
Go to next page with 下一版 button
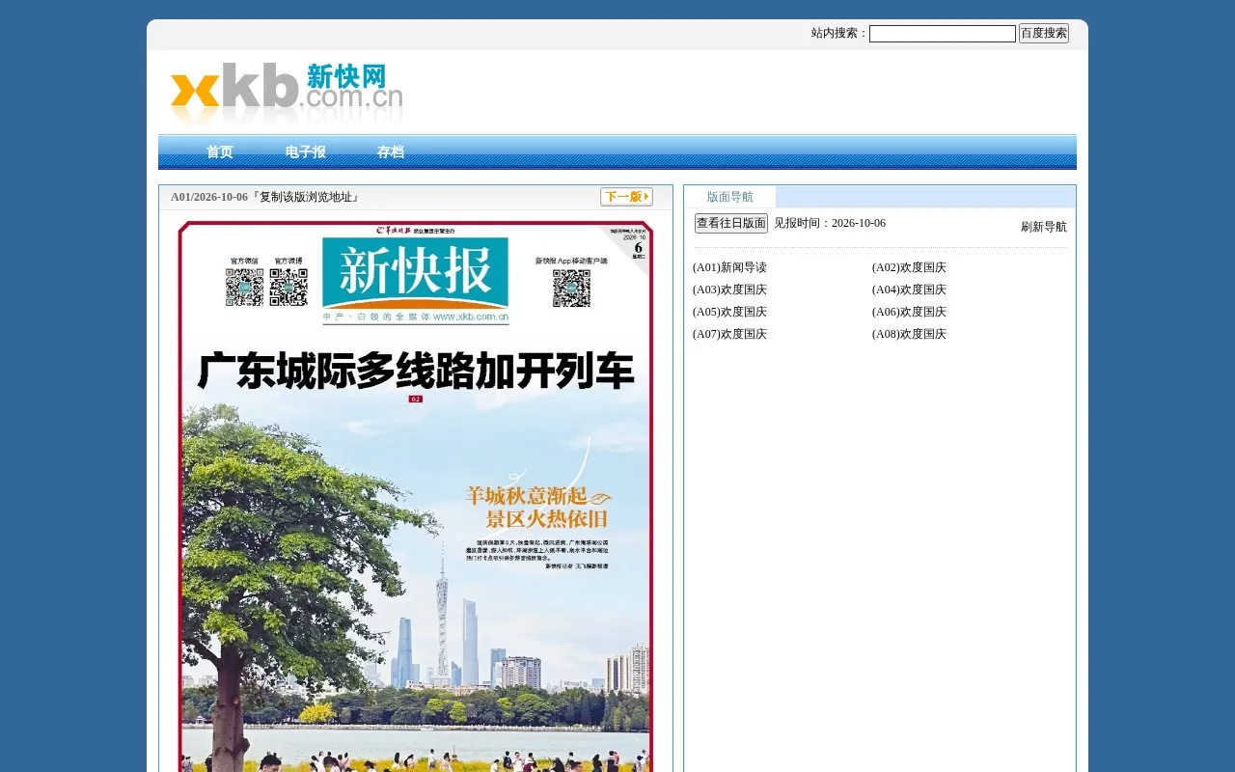[x=626, y=197]
